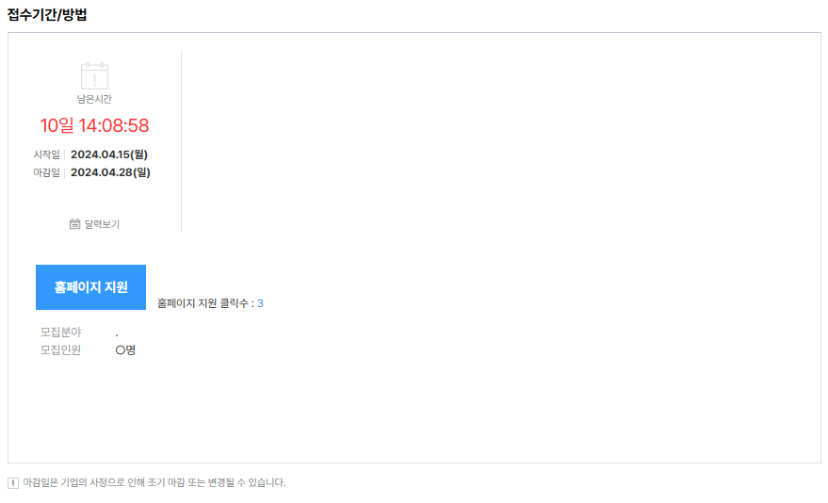The image size is (828, 503).
Task: Click the 모집분야 label
Action: 60,332
